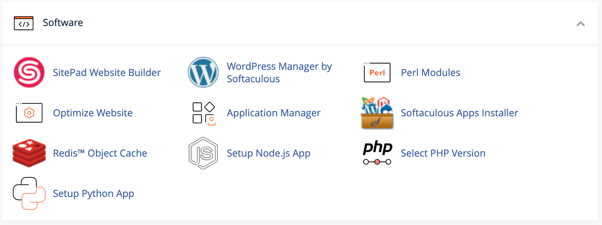Open the Softaculous Apps Installer text link
The height and width of the screenshot is (225, 602).
(459, 113)
